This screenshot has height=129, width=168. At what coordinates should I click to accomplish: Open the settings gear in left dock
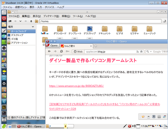(4, 84)
